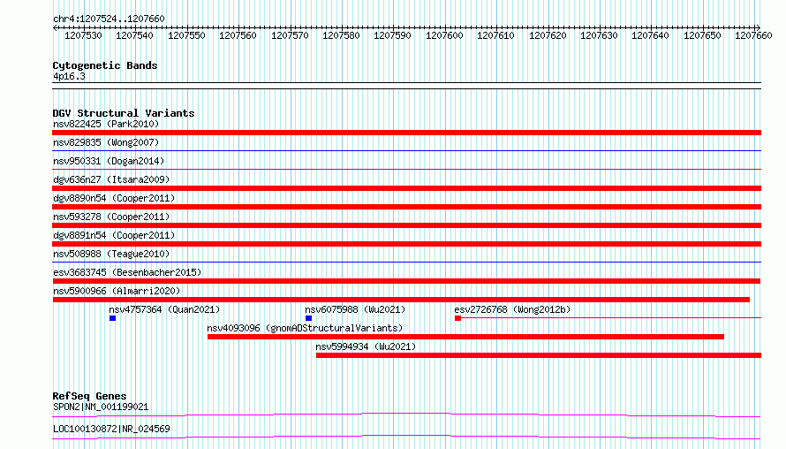Click the RefSeq Genes track title
Screen dimensions: 786x449
pyautogui.click(x=89, y=396)
